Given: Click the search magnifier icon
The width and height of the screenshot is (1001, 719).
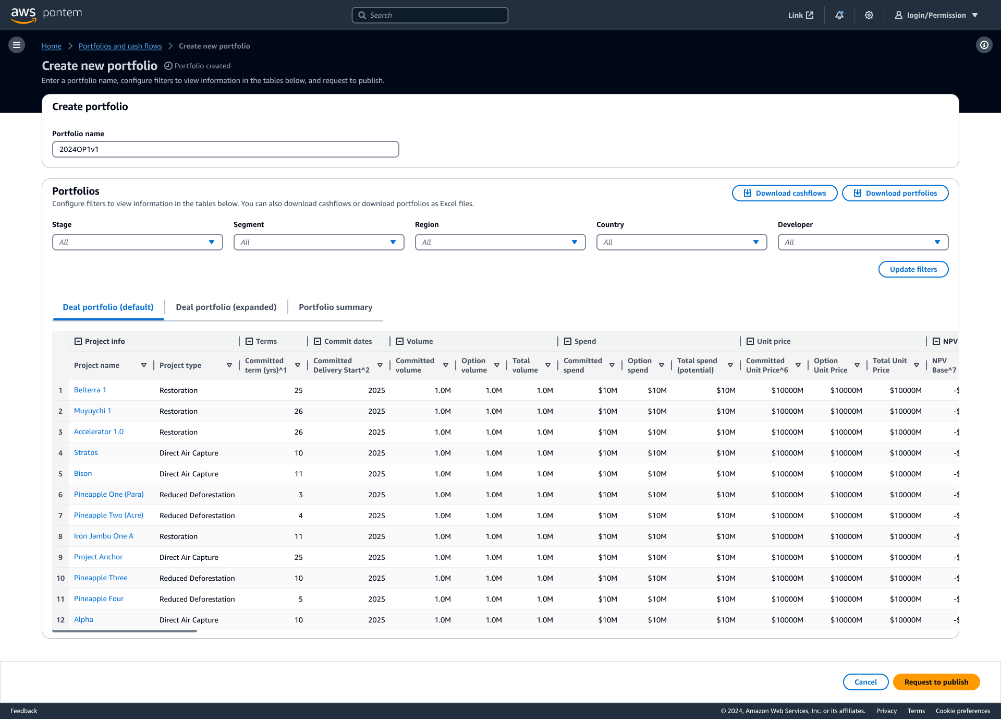Looking at the screenshot, I should 362,15.
